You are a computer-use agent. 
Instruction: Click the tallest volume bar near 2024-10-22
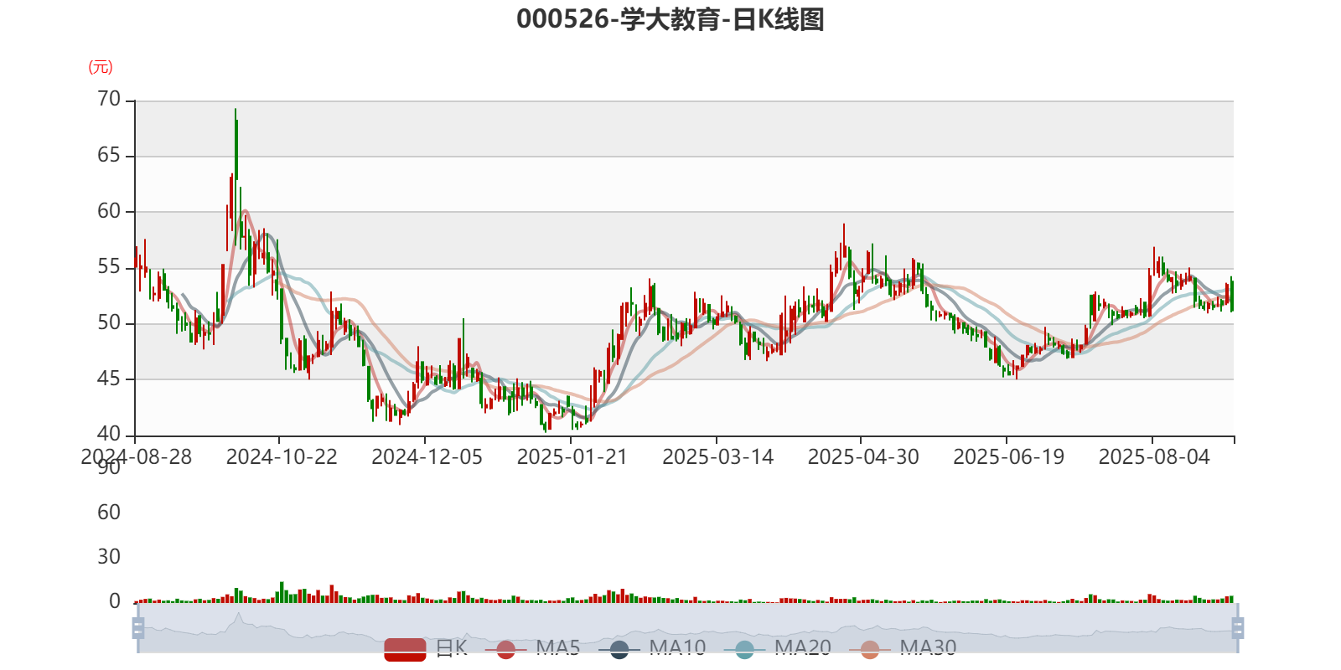pos(282,592)
